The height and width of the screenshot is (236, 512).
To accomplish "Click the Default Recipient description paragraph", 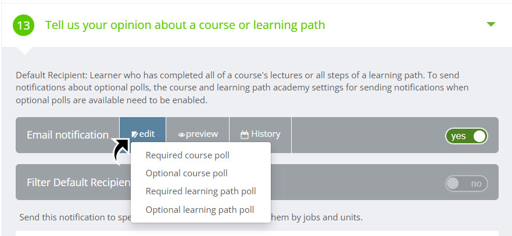I will click(x=242, y=88).
